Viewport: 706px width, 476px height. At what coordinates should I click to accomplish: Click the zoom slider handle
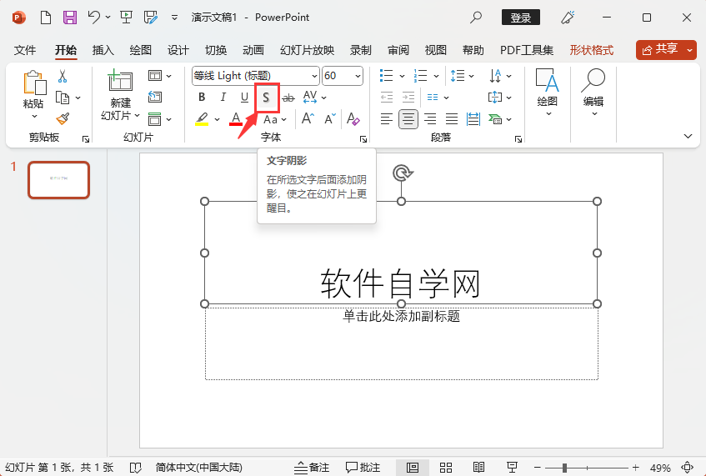564,468
